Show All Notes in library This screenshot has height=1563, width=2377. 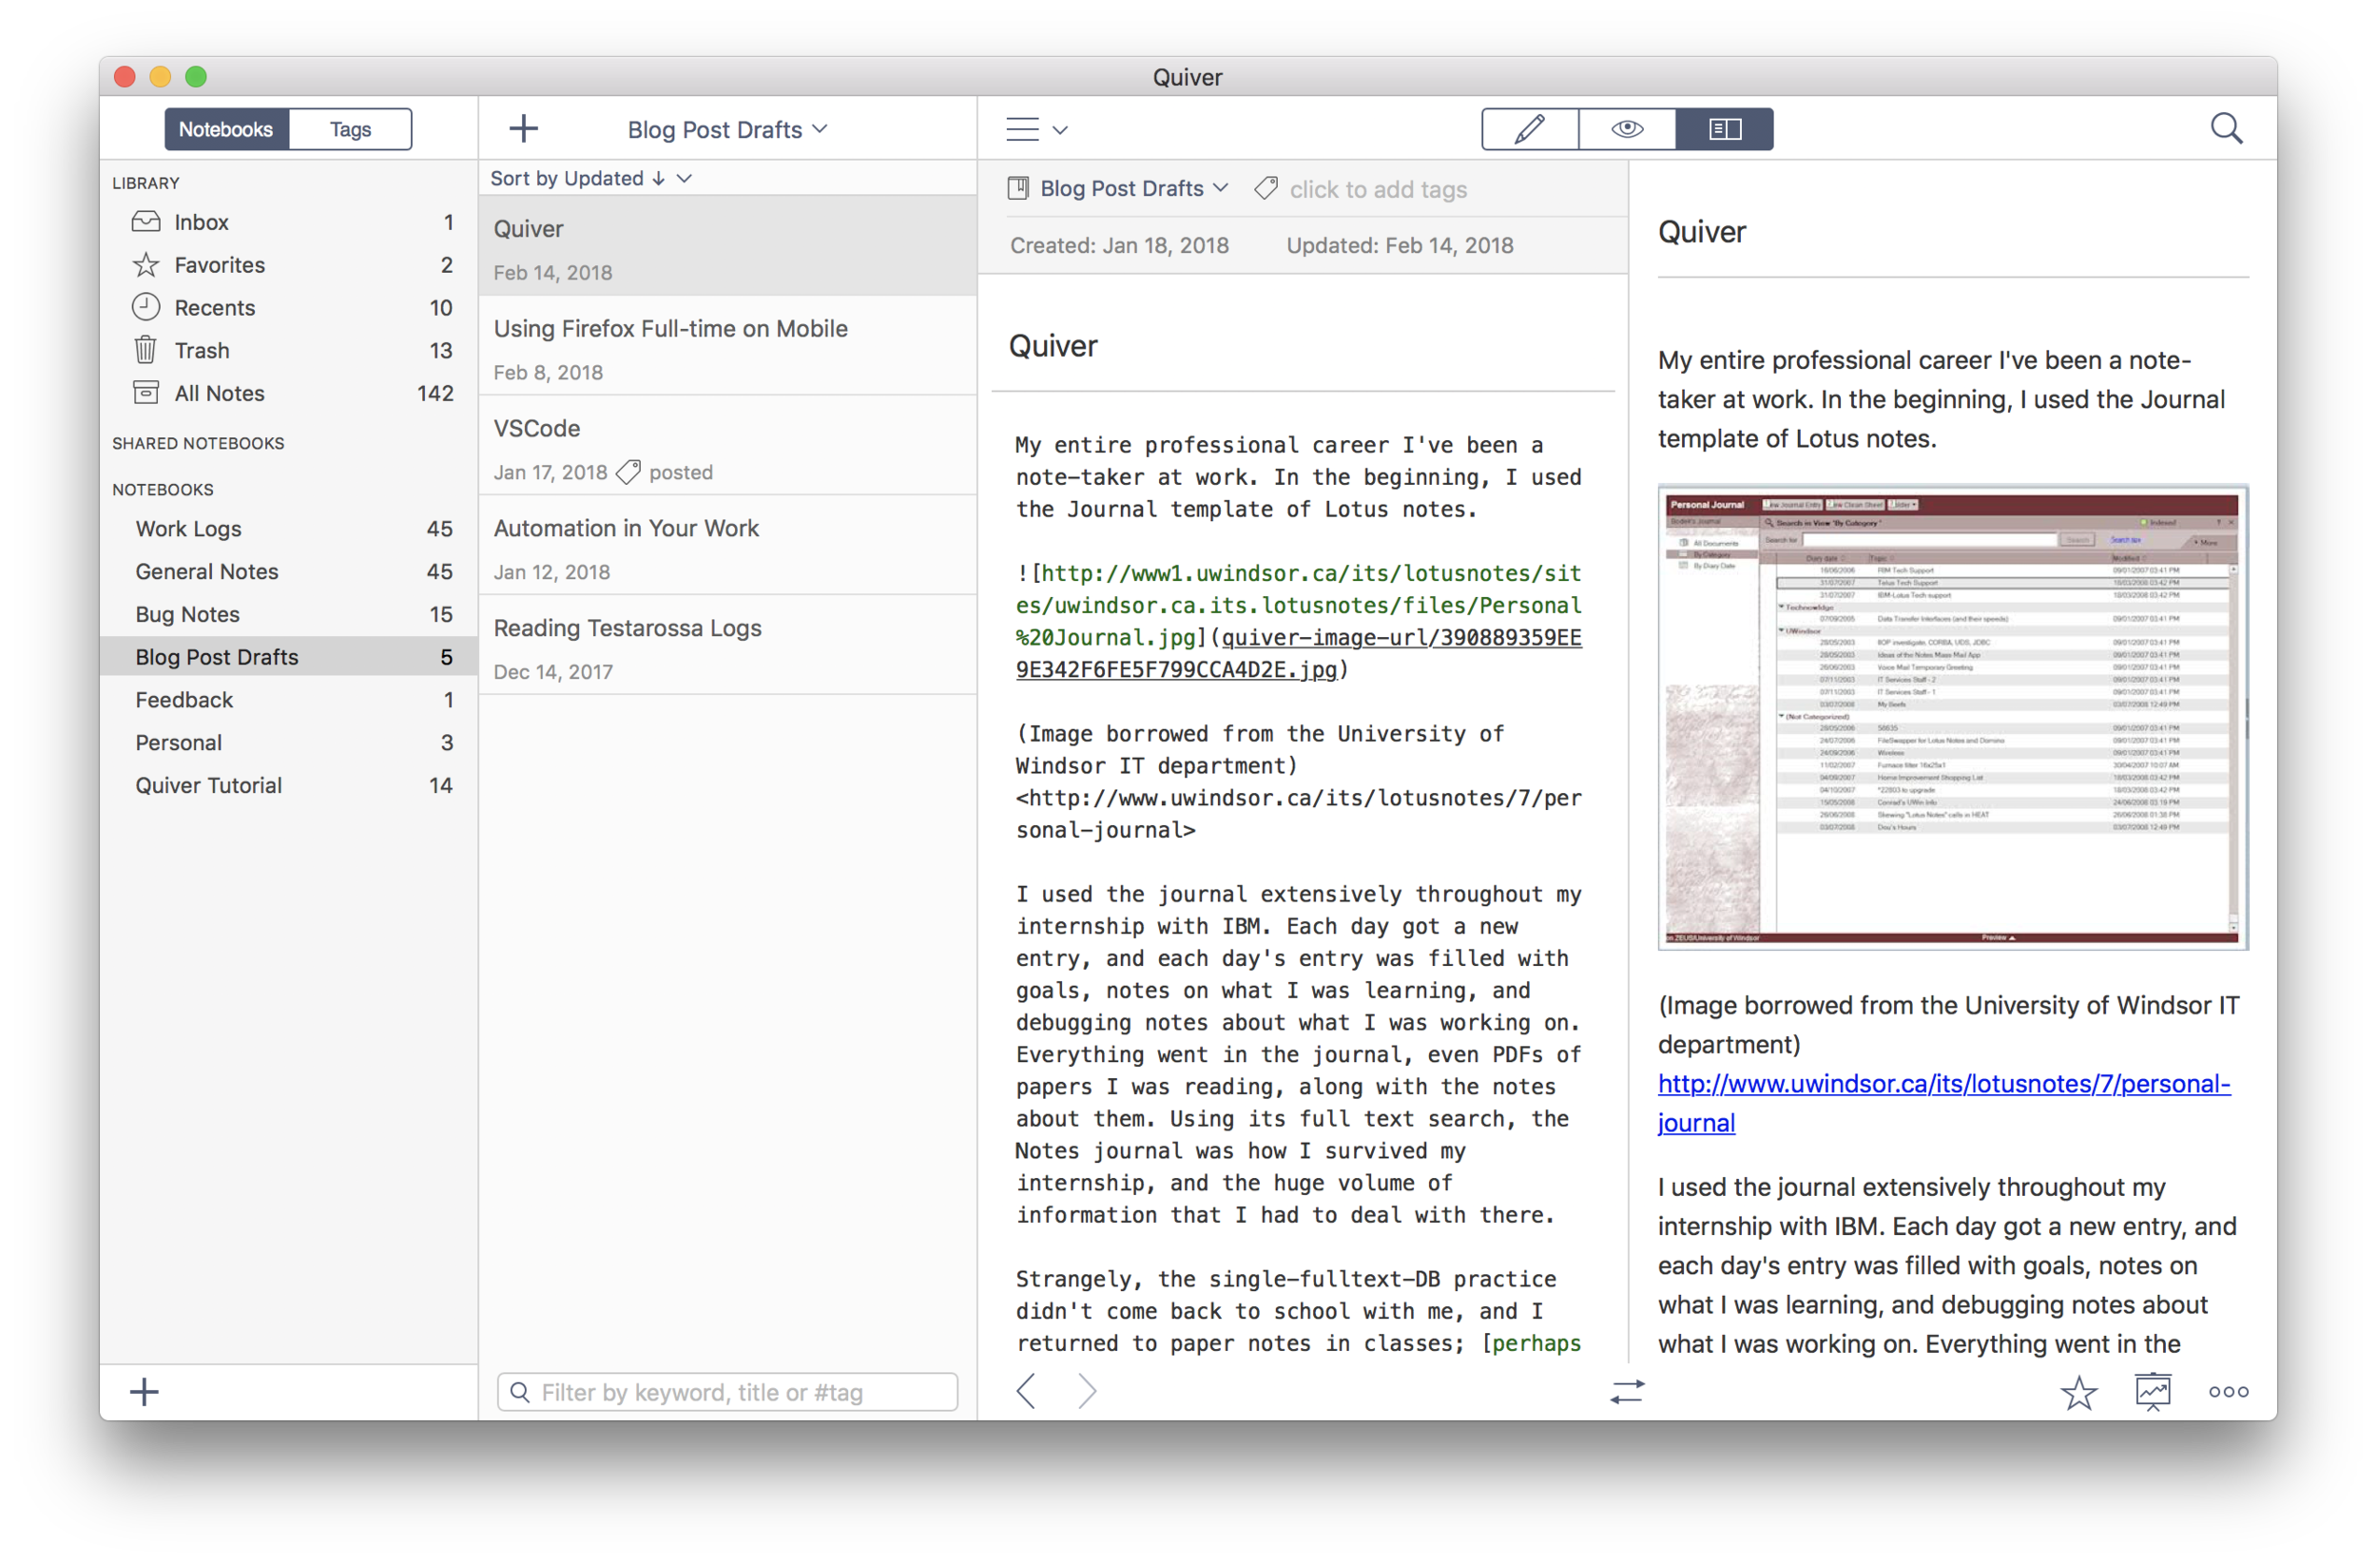coord(289,394)
